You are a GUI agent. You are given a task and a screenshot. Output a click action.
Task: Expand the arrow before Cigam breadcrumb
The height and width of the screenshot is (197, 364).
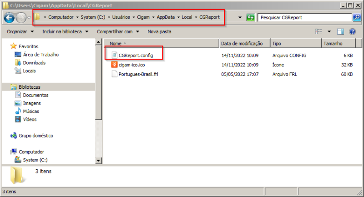134,17
